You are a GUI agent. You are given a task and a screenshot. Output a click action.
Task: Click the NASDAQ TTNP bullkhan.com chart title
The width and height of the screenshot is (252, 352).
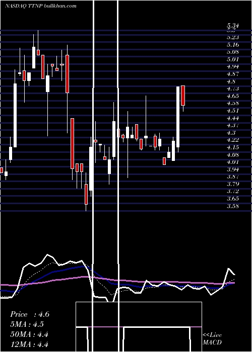40,6
